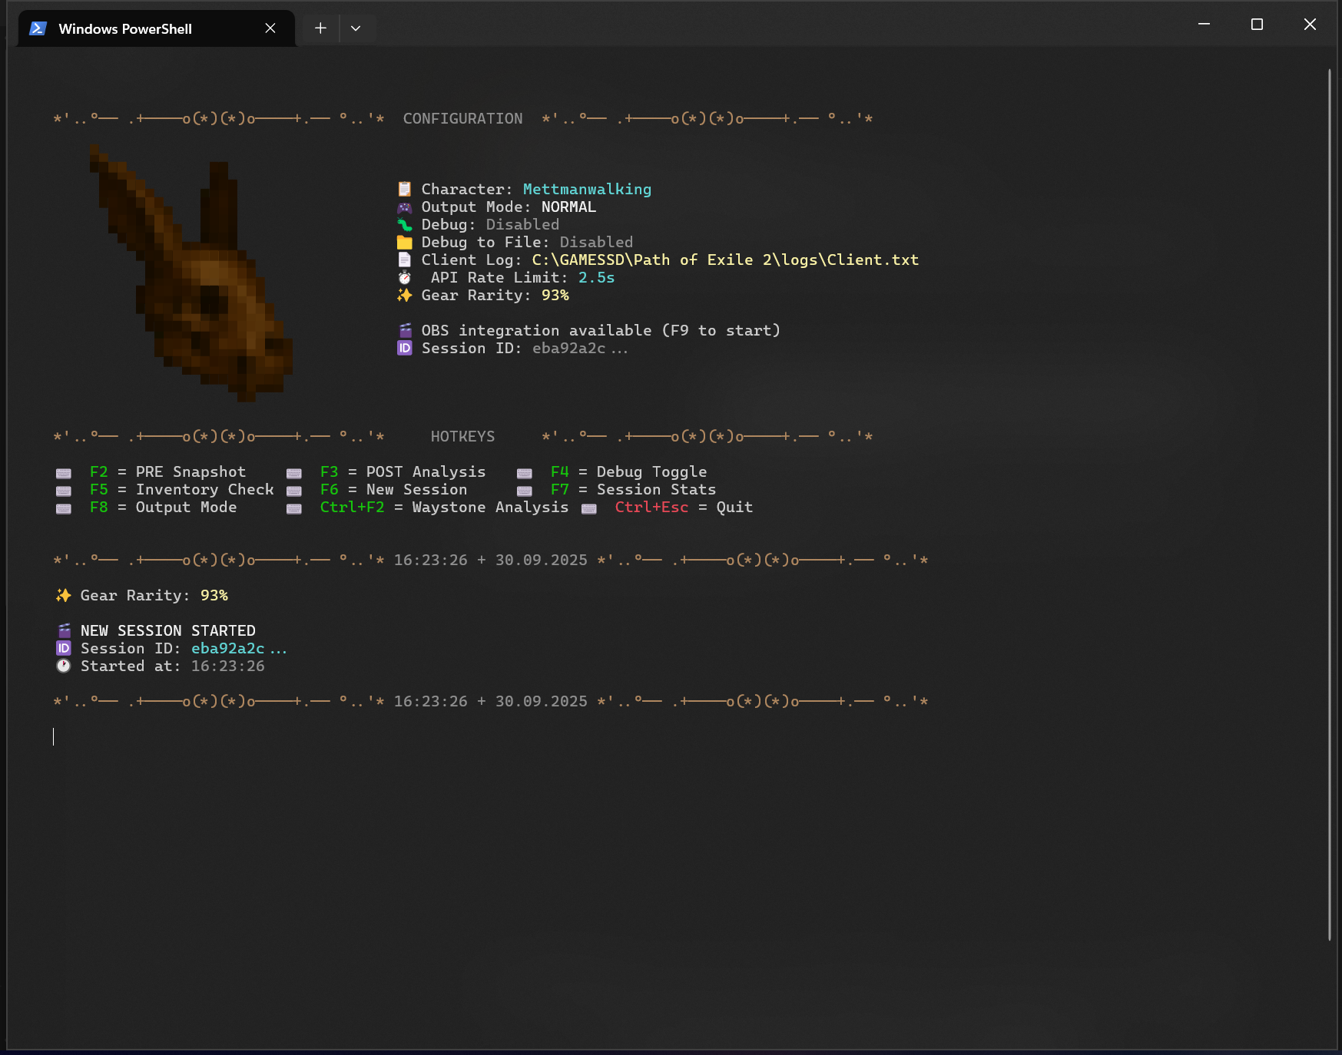Click the F8 Output Mode hotkey label
Screen dimensions: 1342x1055
point(163,507)
